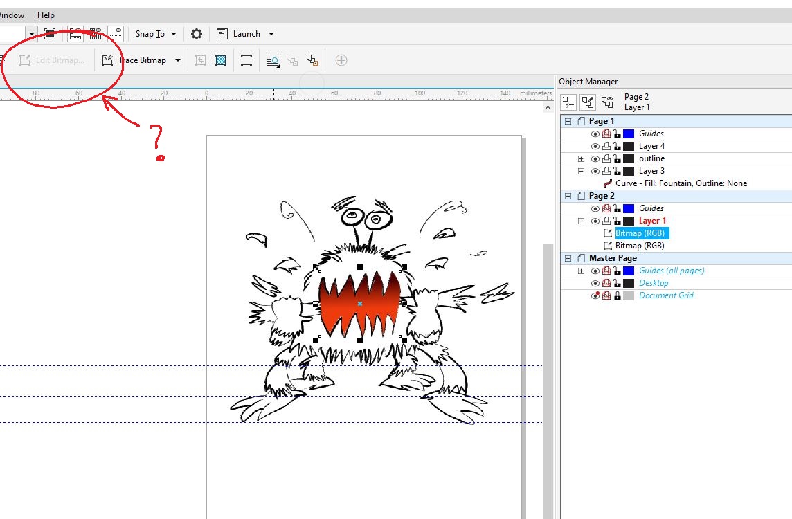Open the Help menu
This screenshot has height=519, width=792.
click(x=46, y=15)
